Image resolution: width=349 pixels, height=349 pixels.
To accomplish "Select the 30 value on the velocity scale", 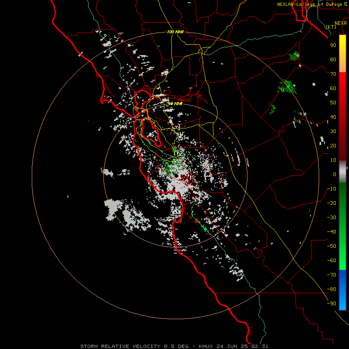I will (333, 131).
